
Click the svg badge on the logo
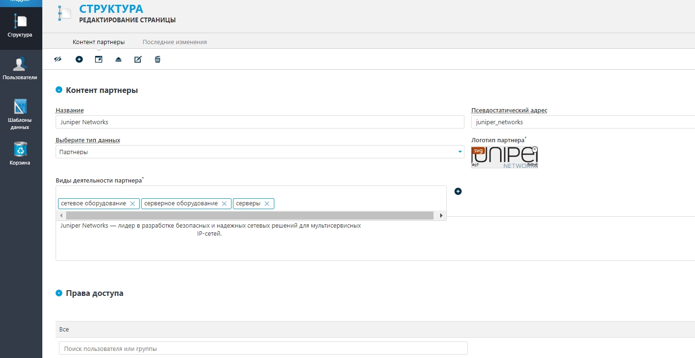coord(478,151)
